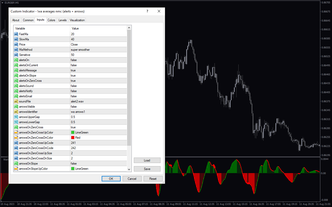332x207 pixels.
Task: Click the bool icon beside alertsNotify
Action: (16, 91)
